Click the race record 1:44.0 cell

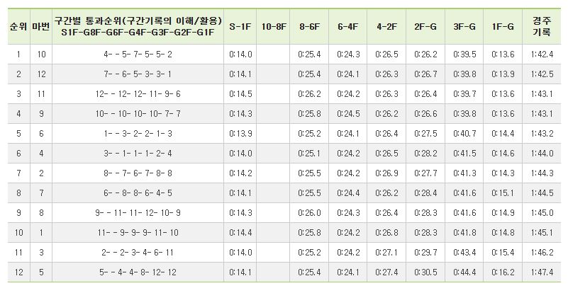click(x=542, y=154)
